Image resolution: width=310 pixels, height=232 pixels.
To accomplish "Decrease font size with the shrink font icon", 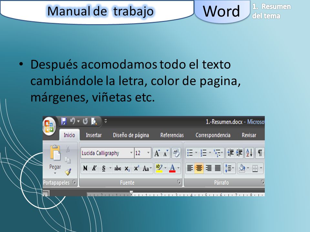I will 166,153.
